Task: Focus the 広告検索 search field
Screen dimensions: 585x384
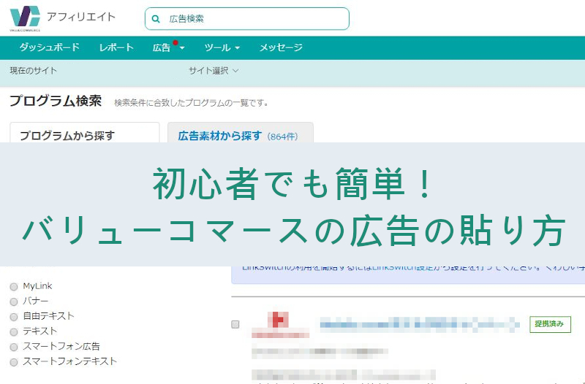Action: pos(247,19)
